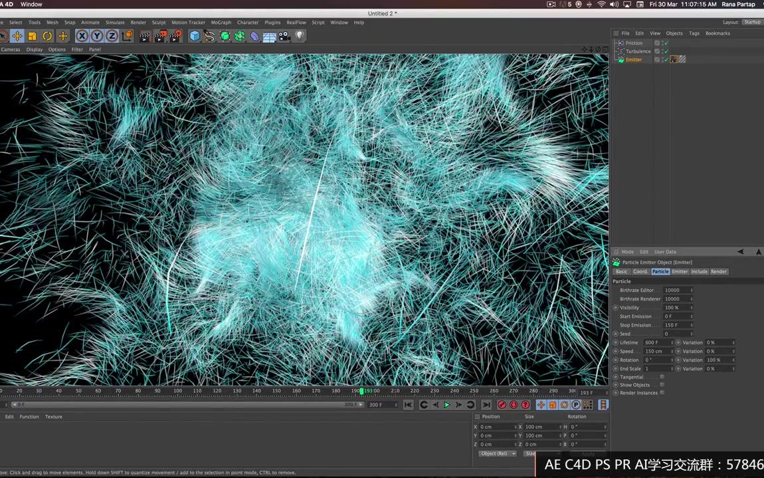Viewport: 764px width, 478px height.
Task: Open the Render View icon in the toolbar
Action: pyautogui.click(x=144, y=36)
